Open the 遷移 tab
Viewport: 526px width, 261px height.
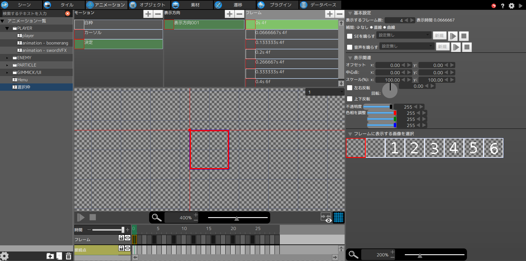(235, 5)
